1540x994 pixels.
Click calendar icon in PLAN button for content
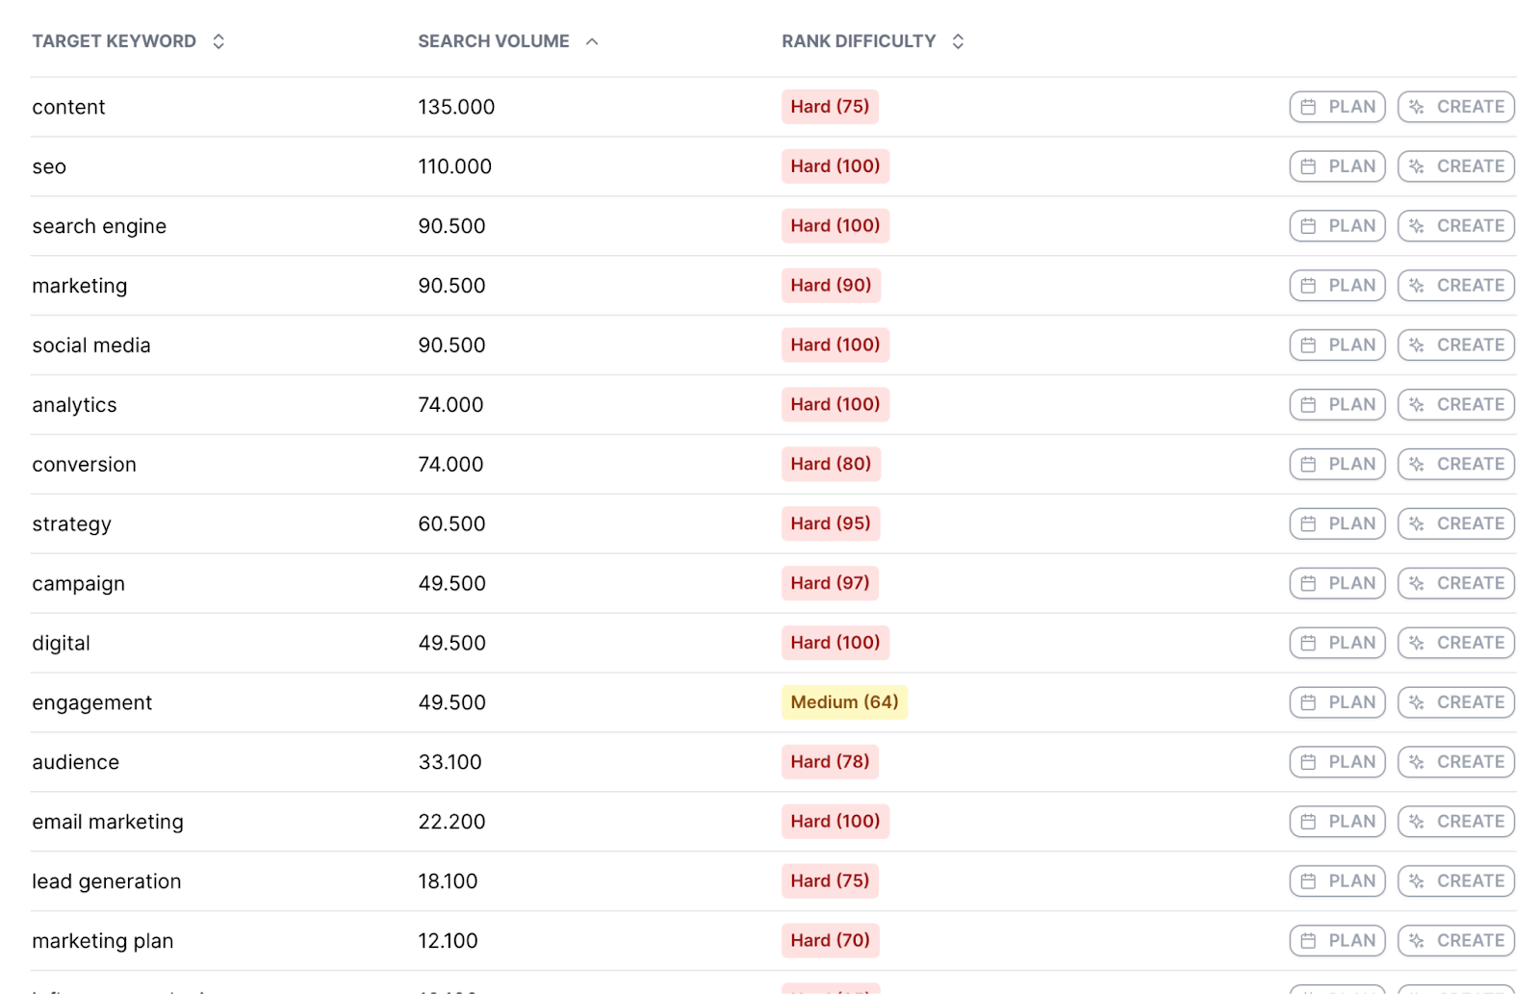tap(1308, 107)
